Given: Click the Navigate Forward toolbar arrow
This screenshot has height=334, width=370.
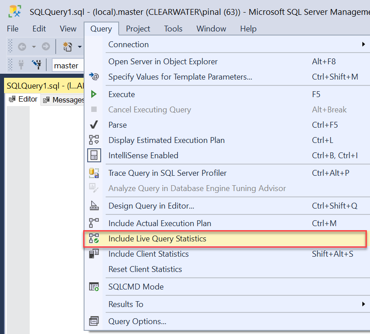Looking at the screenshot, I should (x=46, y=46).
